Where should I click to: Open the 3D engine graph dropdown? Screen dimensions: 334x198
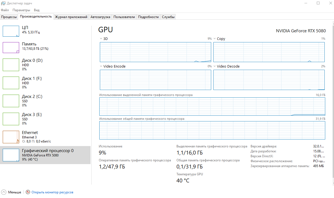(101, 39)
